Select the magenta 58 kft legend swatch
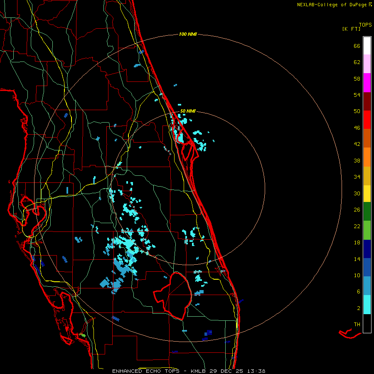 pos(367,83)
